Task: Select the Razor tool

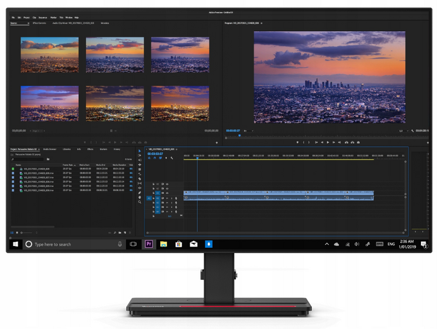Action: point(139,174)
